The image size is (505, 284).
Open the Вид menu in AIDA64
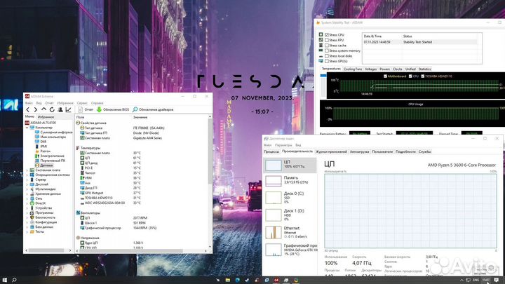click(39, 103)
